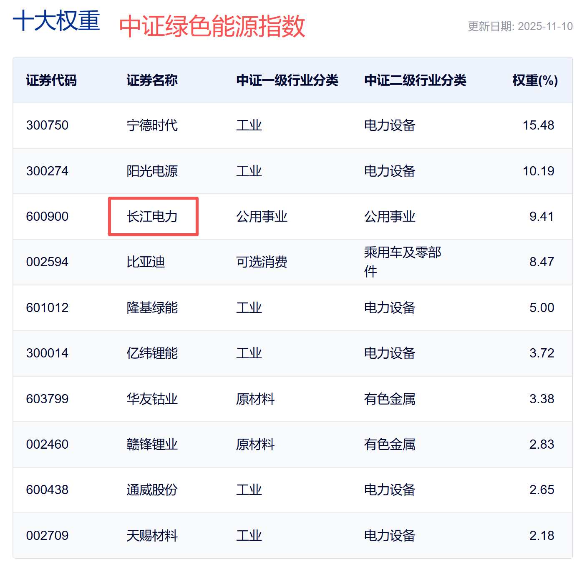Click stock code 300750
The height and width of the screenshot is (562, 582).
(47, 125)
